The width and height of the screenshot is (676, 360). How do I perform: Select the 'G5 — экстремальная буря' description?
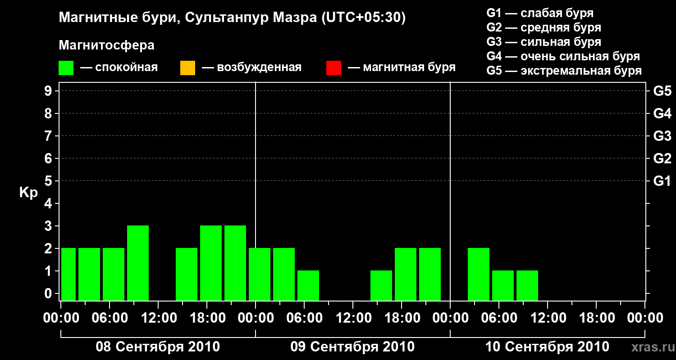click(564, 71)
